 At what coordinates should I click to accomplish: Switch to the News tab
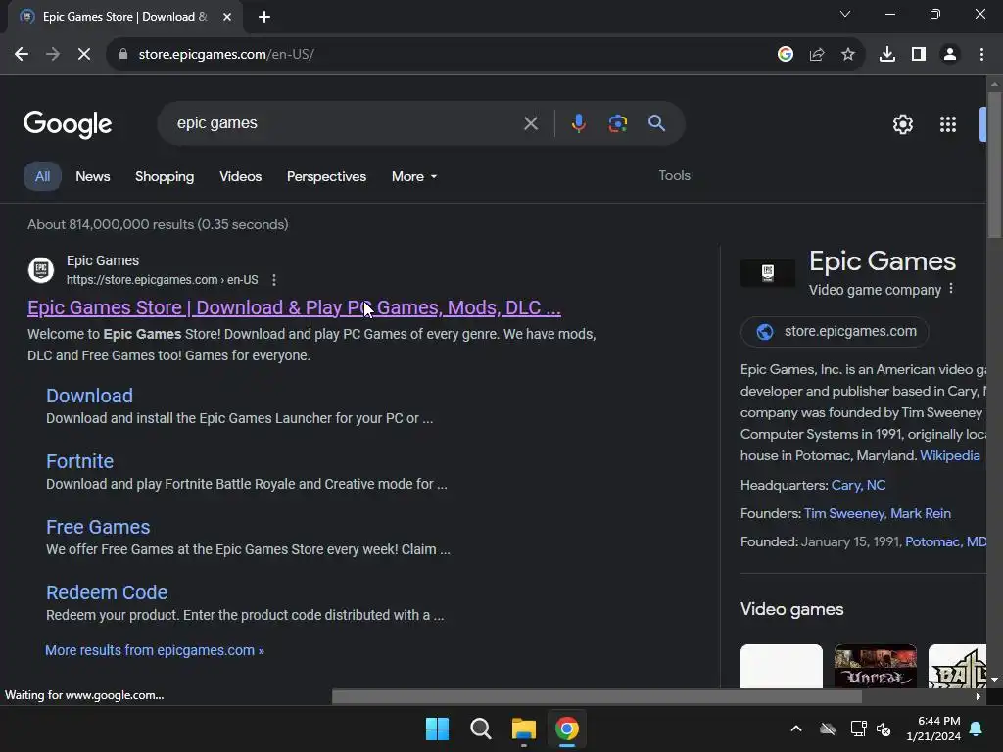pyautogui.click(x=93, y=176)
